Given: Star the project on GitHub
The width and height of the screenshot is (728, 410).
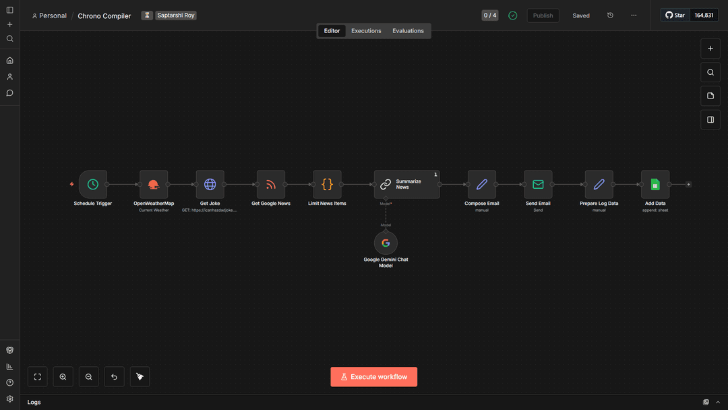Looking at the screenshot, I should [x=674, y=14].
